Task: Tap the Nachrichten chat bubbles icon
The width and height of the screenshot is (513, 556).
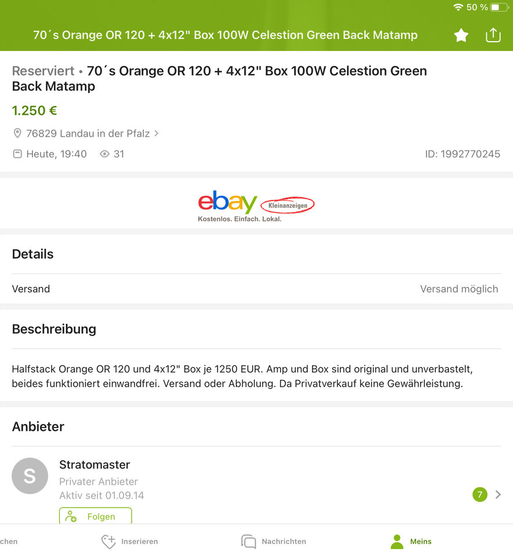Action: (x=248, y=542)
